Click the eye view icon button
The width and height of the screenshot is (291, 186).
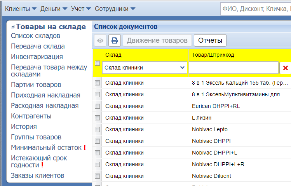tap(100, 40)
